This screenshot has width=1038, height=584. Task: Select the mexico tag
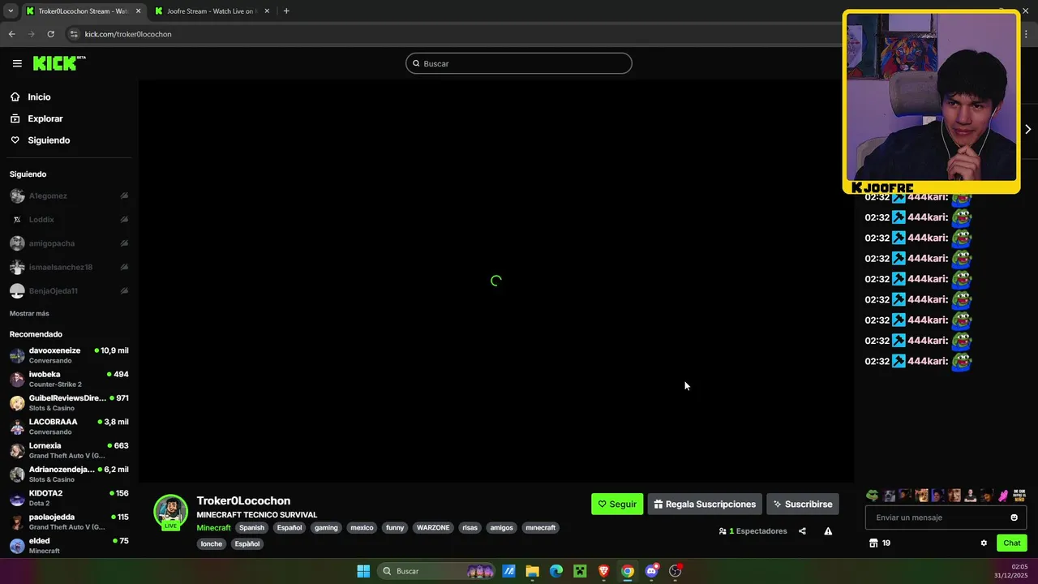(x=362, y=528)
